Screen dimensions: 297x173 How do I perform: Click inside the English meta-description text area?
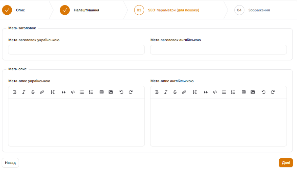(x=218, y=122)
